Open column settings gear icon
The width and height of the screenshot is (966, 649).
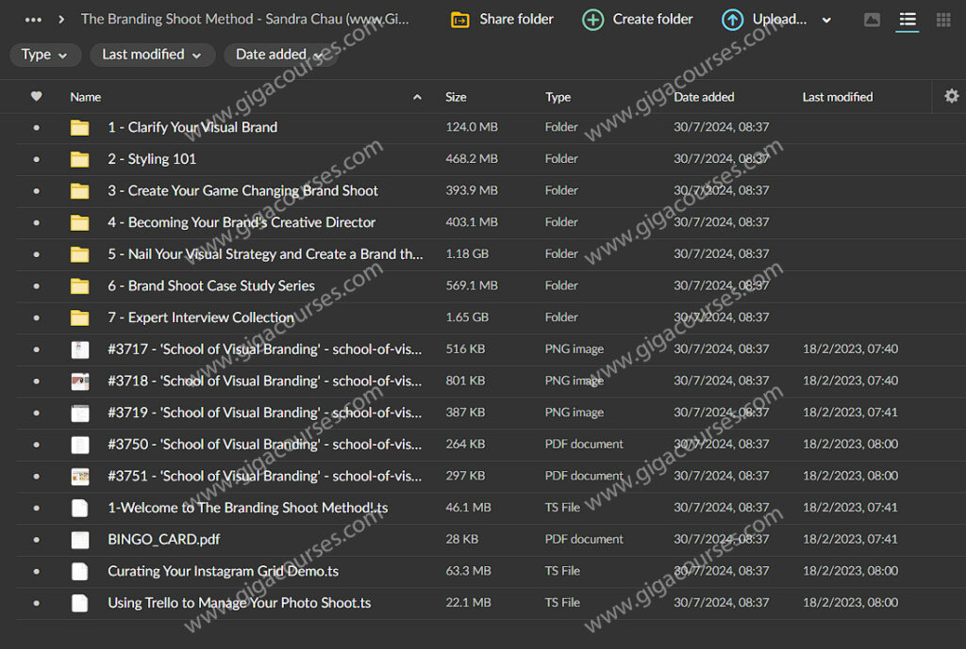click(951, 96)
